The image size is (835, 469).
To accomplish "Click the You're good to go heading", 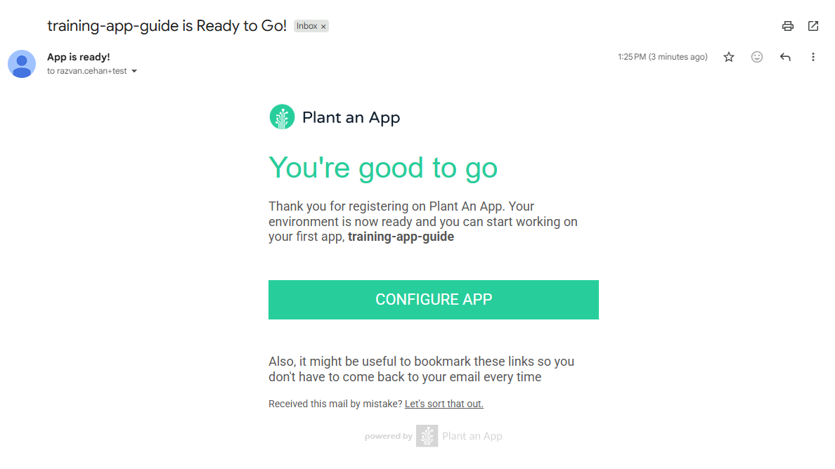I will (383, 168).
